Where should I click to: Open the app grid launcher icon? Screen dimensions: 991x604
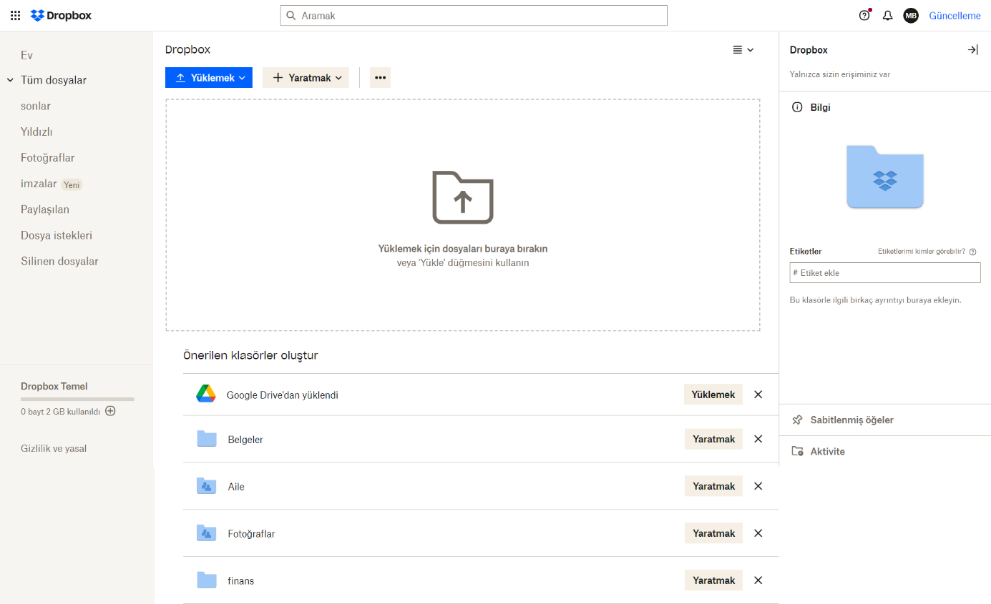[15, 16]
